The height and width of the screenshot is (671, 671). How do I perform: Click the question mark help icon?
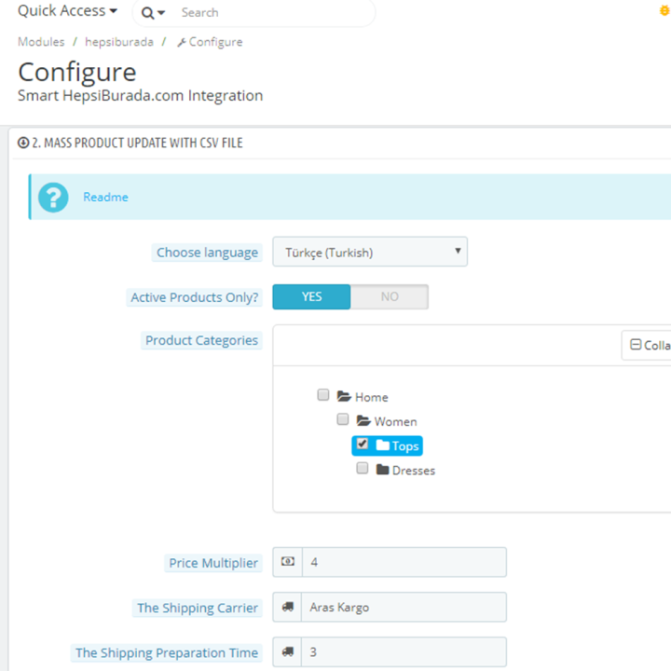point(53,198)
